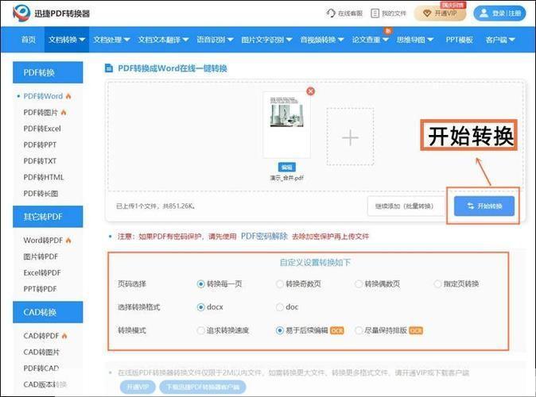Expand 图片文字识别 dropdown menu
This screenshot has width=536, height=397.
point(266,40)
